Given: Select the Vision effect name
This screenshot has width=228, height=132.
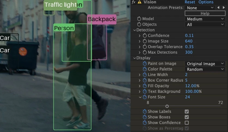Looking at the screenshot, I should point(150,2).
